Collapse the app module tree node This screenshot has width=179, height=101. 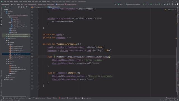pyautogui.click(x=3, y=9)
